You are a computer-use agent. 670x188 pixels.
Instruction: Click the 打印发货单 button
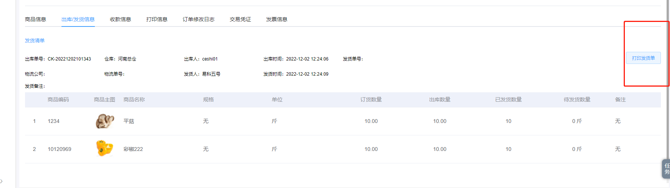coord(643,58)
